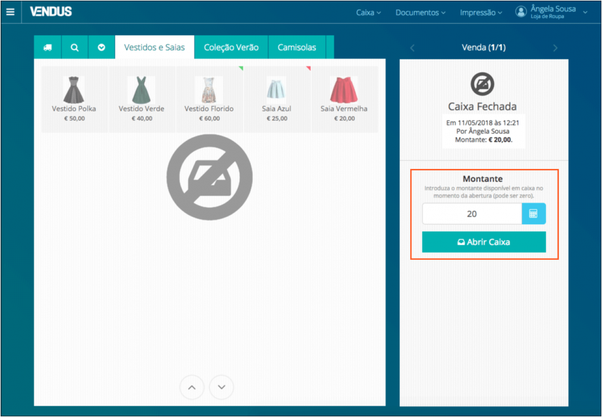Click the delivery truck icon tab
This screenshot has height=417, width=602.
48,48
